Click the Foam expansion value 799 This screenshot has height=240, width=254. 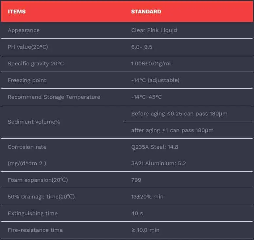(x=136, y=180)
